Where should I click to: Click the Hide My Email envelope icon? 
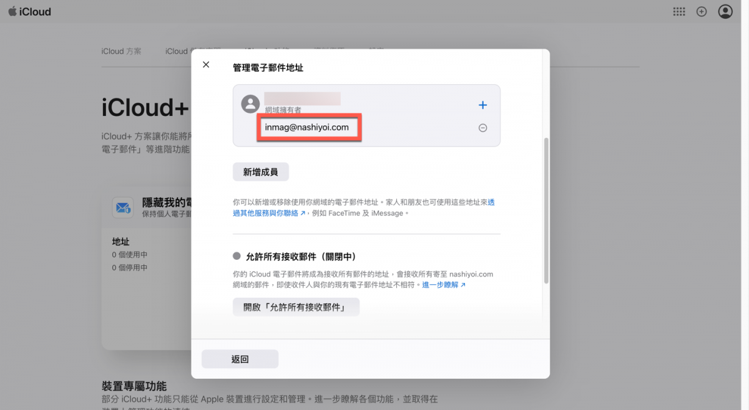click(x=123, y=207)
